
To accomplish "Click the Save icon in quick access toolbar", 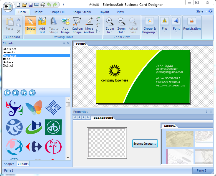I will point(30,4).
